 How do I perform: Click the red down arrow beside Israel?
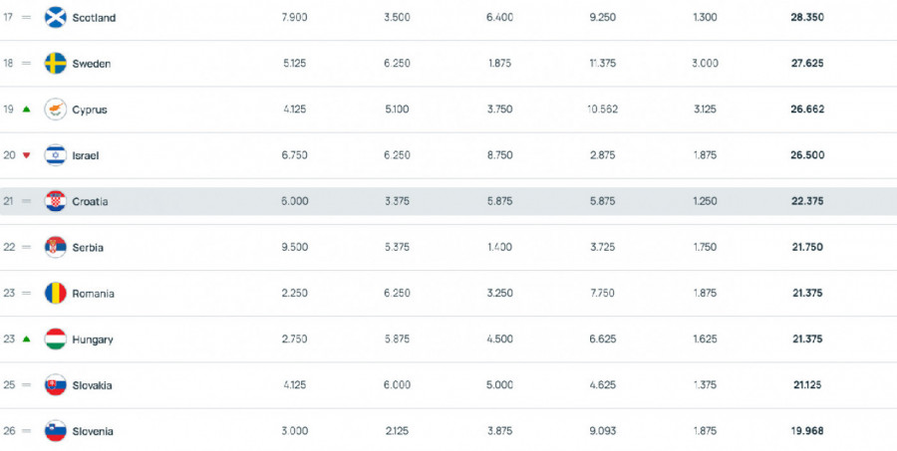pyautogui.click(x=26, y=155)
